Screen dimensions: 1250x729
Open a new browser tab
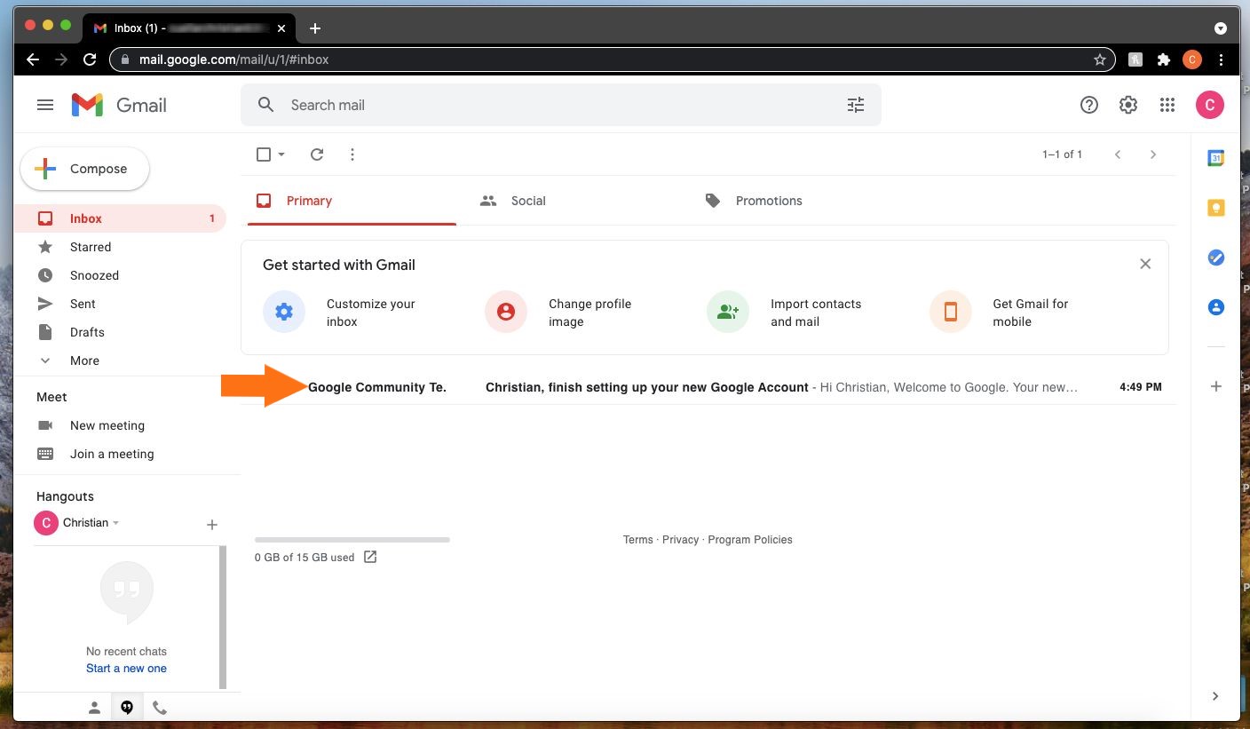315,28
